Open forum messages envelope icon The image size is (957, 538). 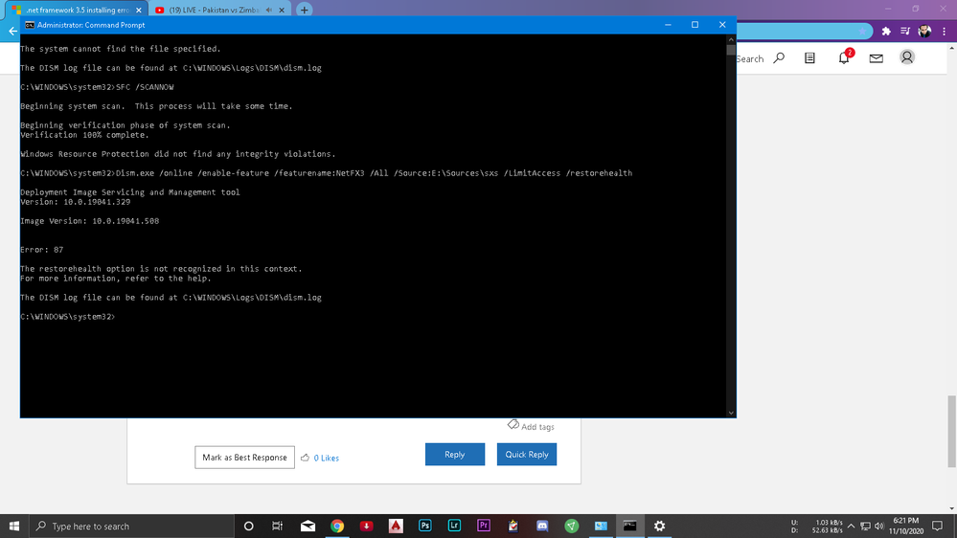click(x=876, y=58)
